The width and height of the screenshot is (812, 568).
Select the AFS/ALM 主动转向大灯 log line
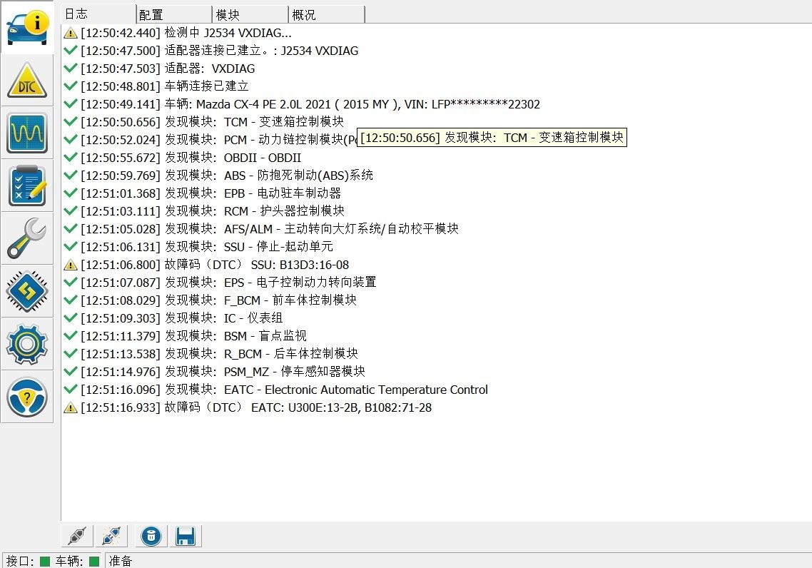pos(261,229)
